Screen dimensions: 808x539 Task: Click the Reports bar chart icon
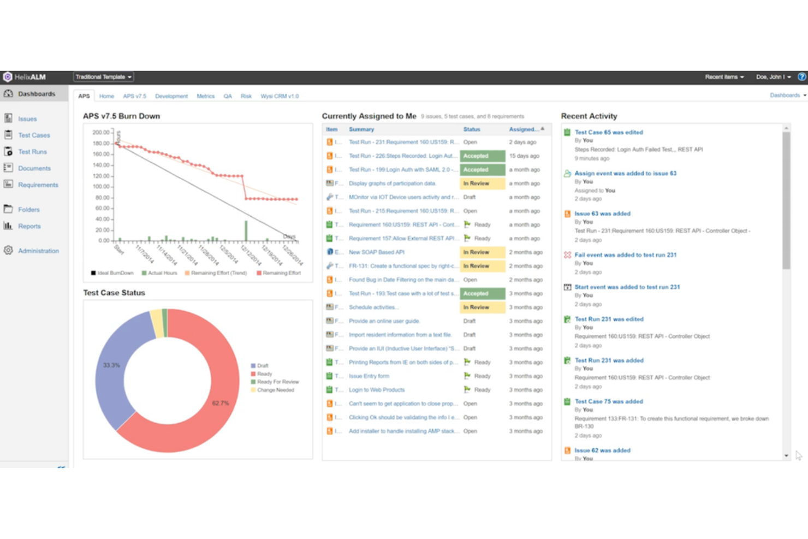click(8, 226)
